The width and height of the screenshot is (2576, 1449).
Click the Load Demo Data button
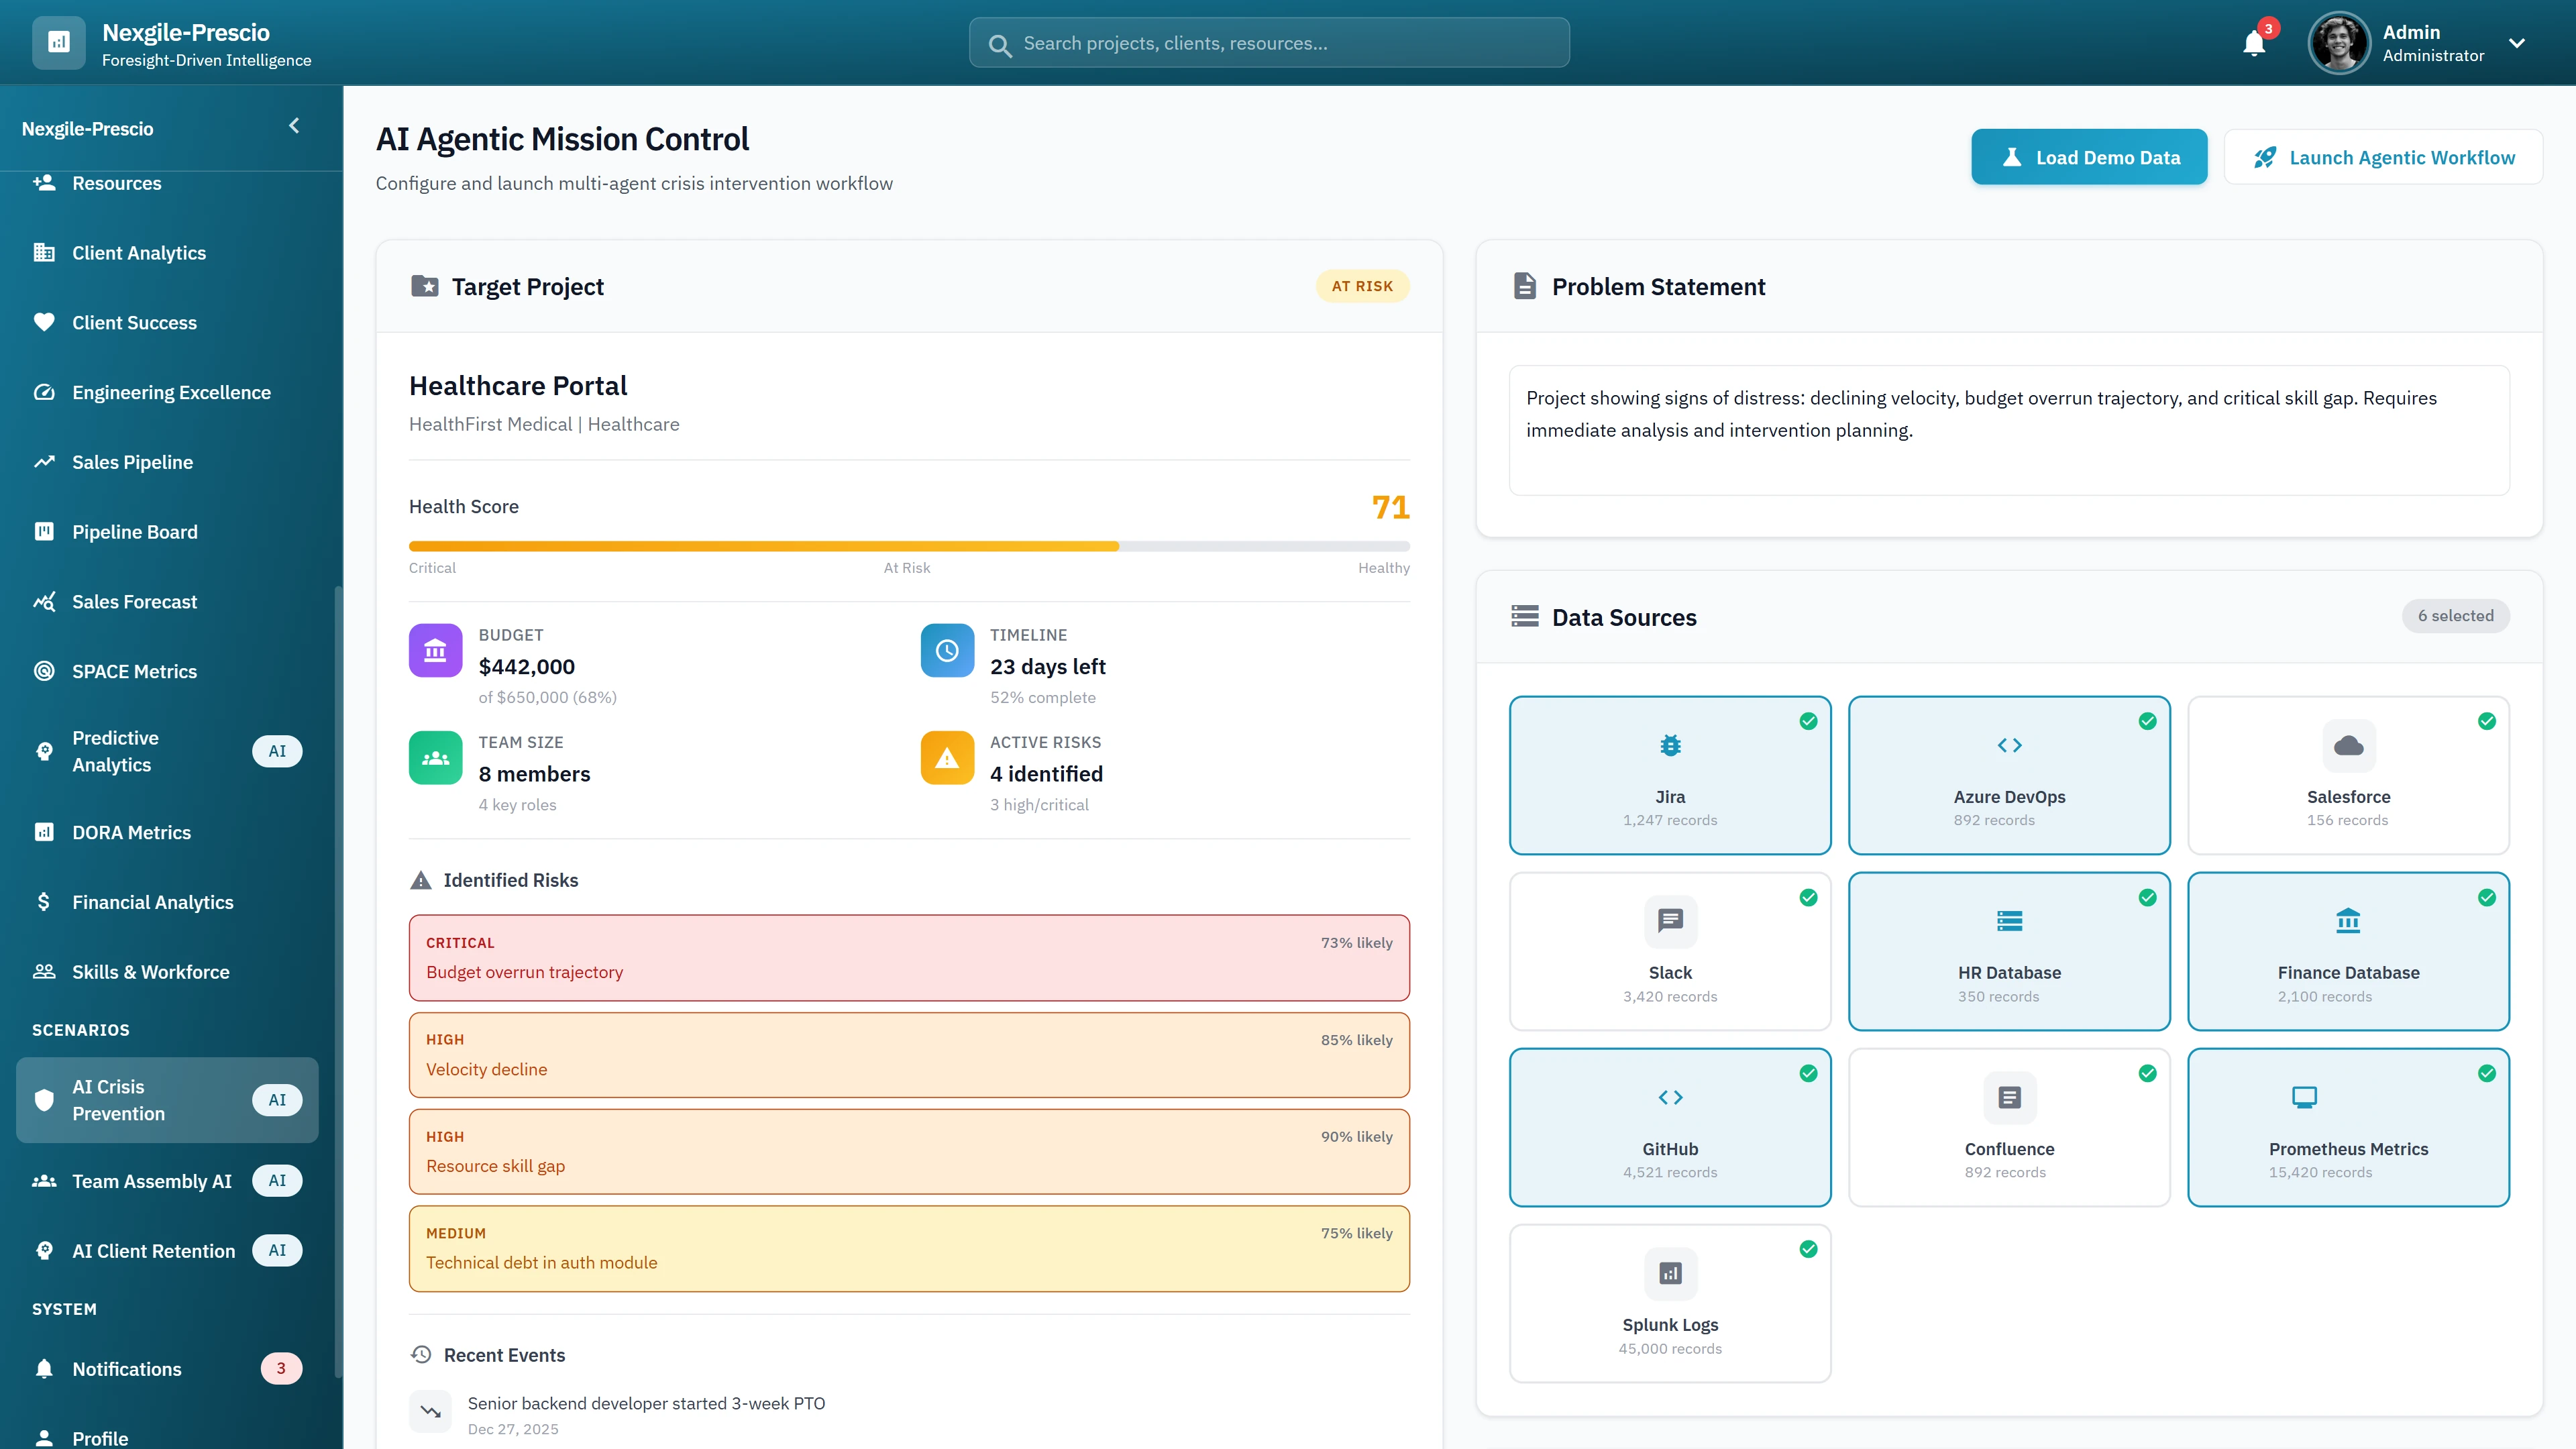pos(2088,156)
